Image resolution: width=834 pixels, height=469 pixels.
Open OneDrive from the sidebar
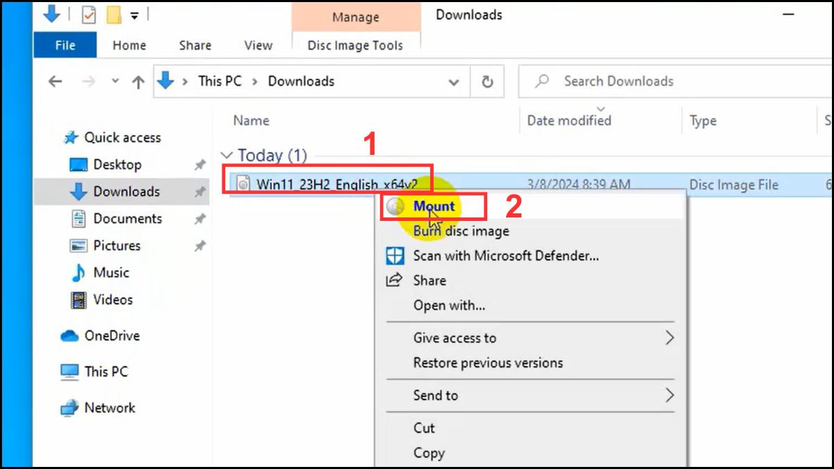111,336
